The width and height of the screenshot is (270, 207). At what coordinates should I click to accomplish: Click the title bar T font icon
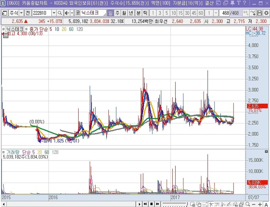click(239, 3)
